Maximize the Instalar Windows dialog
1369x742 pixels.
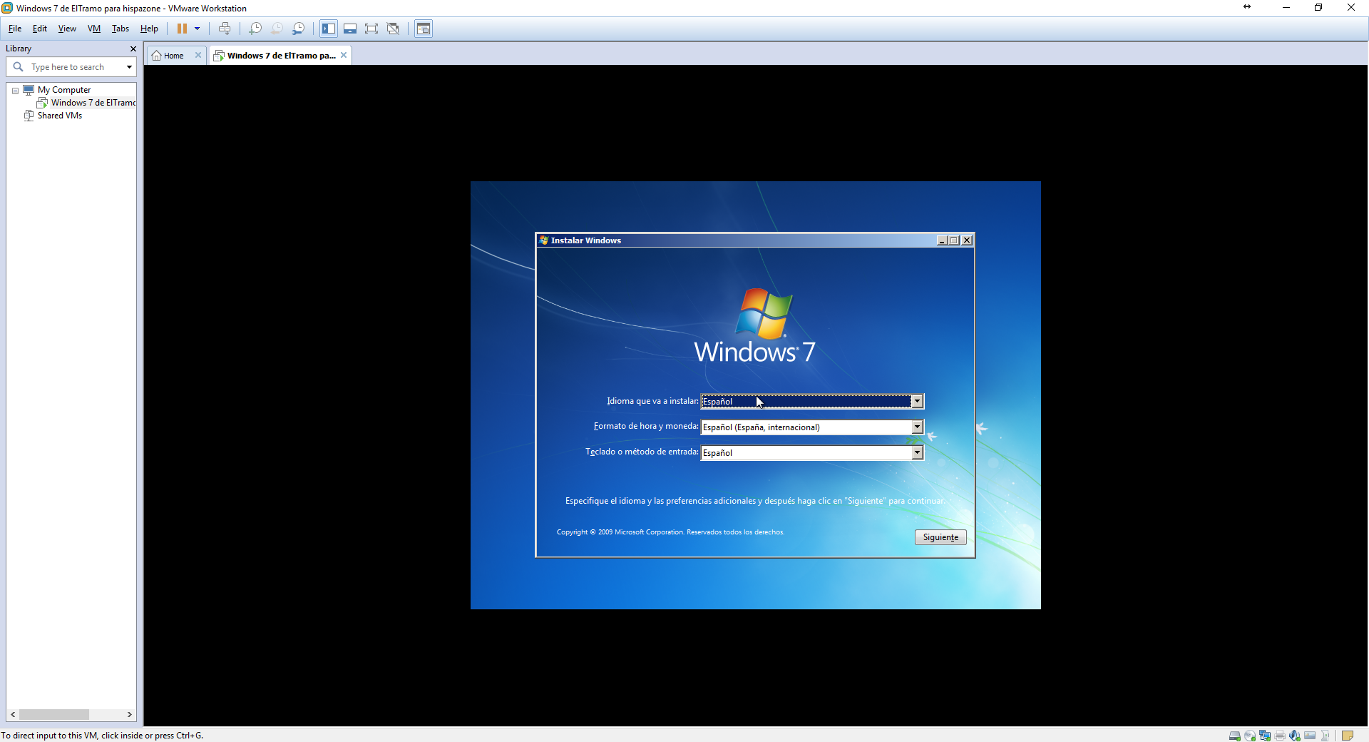(x=954, y=240)
